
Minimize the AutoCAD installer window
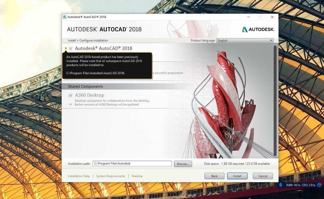248,17
